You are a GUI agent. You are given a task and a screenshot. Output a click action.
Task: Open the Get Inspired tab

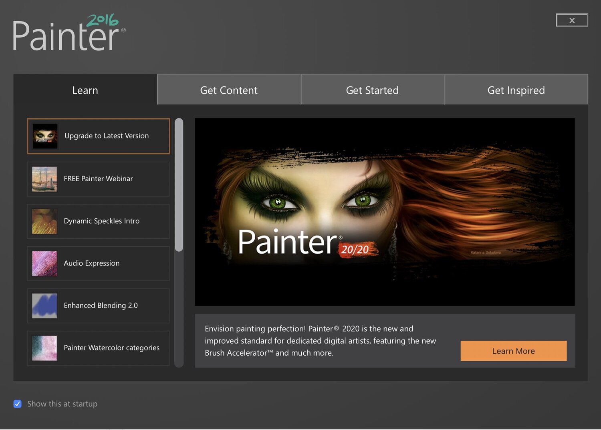(516, 90)
